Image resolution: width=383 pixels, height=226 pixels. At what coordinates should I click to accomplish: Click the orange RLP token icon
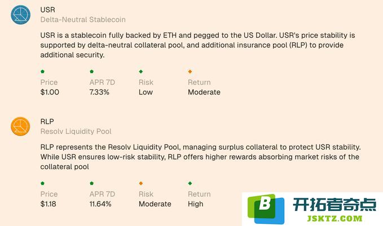[20, 126]
